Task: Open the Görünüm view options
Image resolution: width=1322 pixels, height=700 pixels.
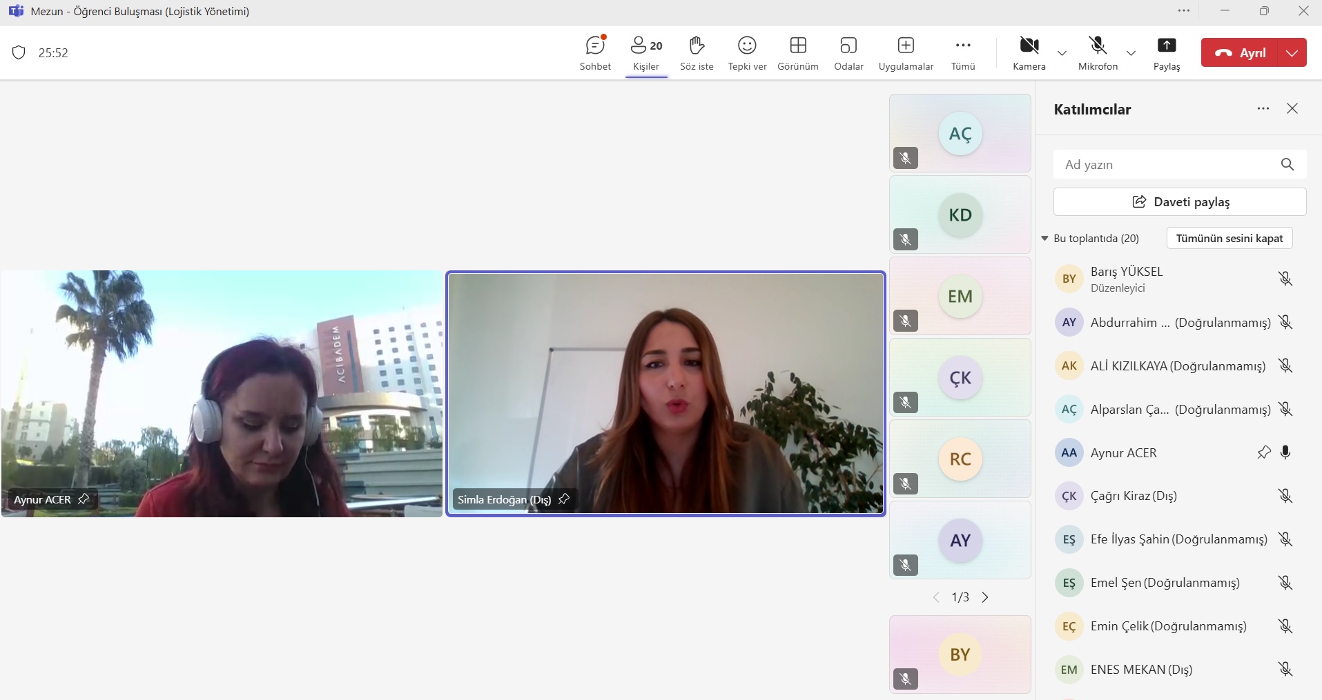Action: [x=798, y=53]
